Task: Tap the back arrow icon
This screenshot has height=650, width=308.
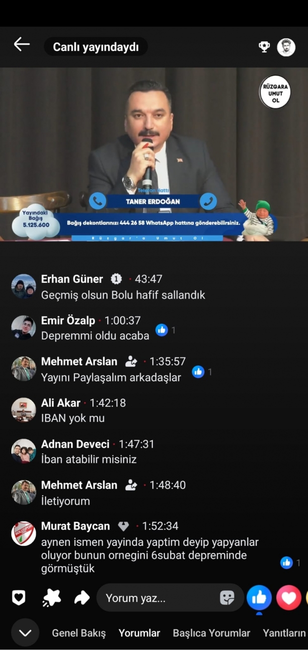Action: tap(21, 44)
